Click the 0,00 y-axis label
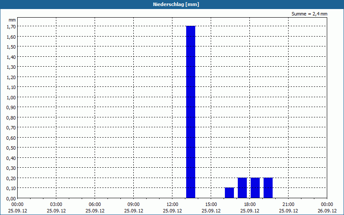Image resolution: width=344 pixels, height=215 pixels. pyautogui.click(x=11, y=199)
